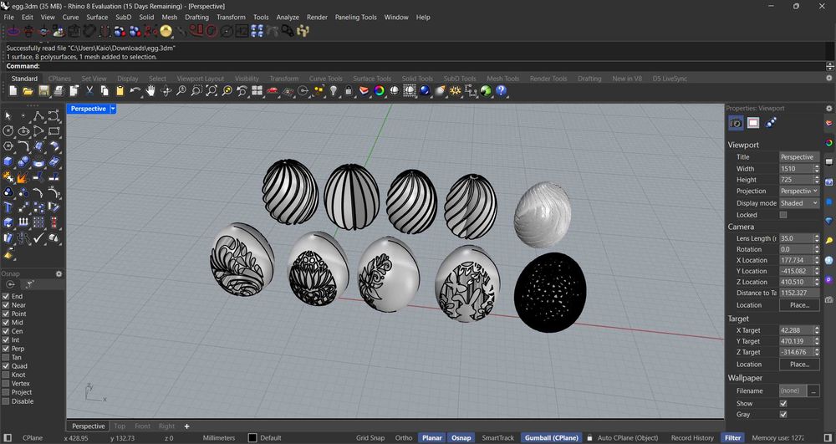Create a new file via toolbar icon

[13, 91]
